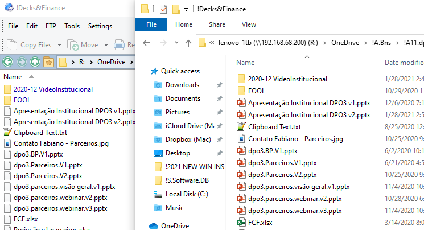
Task: Click OneDrive in the Explorer address path
Action: (x=346, y=43)
